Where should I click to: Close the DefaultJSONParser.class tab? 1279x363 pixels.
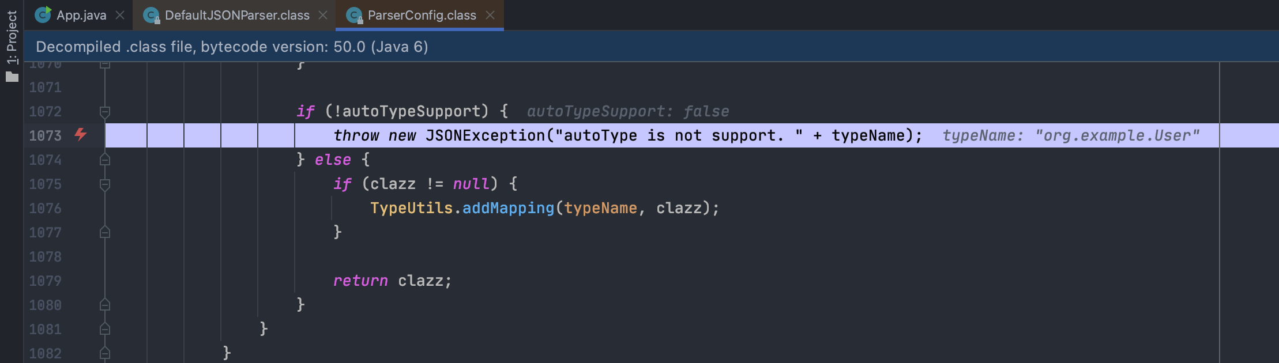click(x=323, y=15)
